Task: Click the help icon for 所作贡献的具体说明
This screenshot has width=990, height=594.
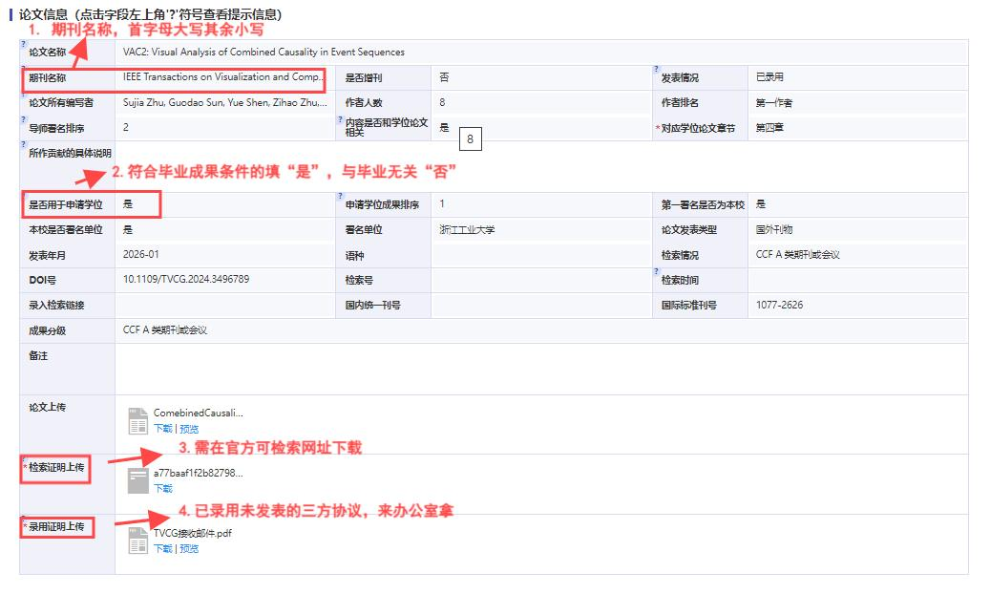Action: pos(23,145)
